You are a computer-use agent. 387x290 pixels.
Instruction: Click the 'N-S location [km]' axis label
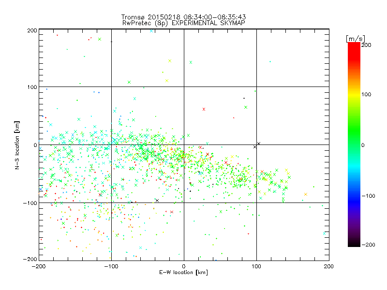click(x=17, y=145)
